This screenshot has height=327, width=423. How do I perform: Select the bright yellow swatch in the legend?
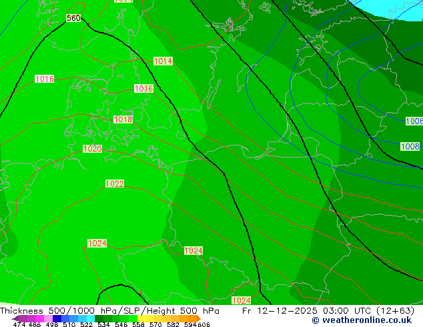pyautogui.click(x=141, y=318)
